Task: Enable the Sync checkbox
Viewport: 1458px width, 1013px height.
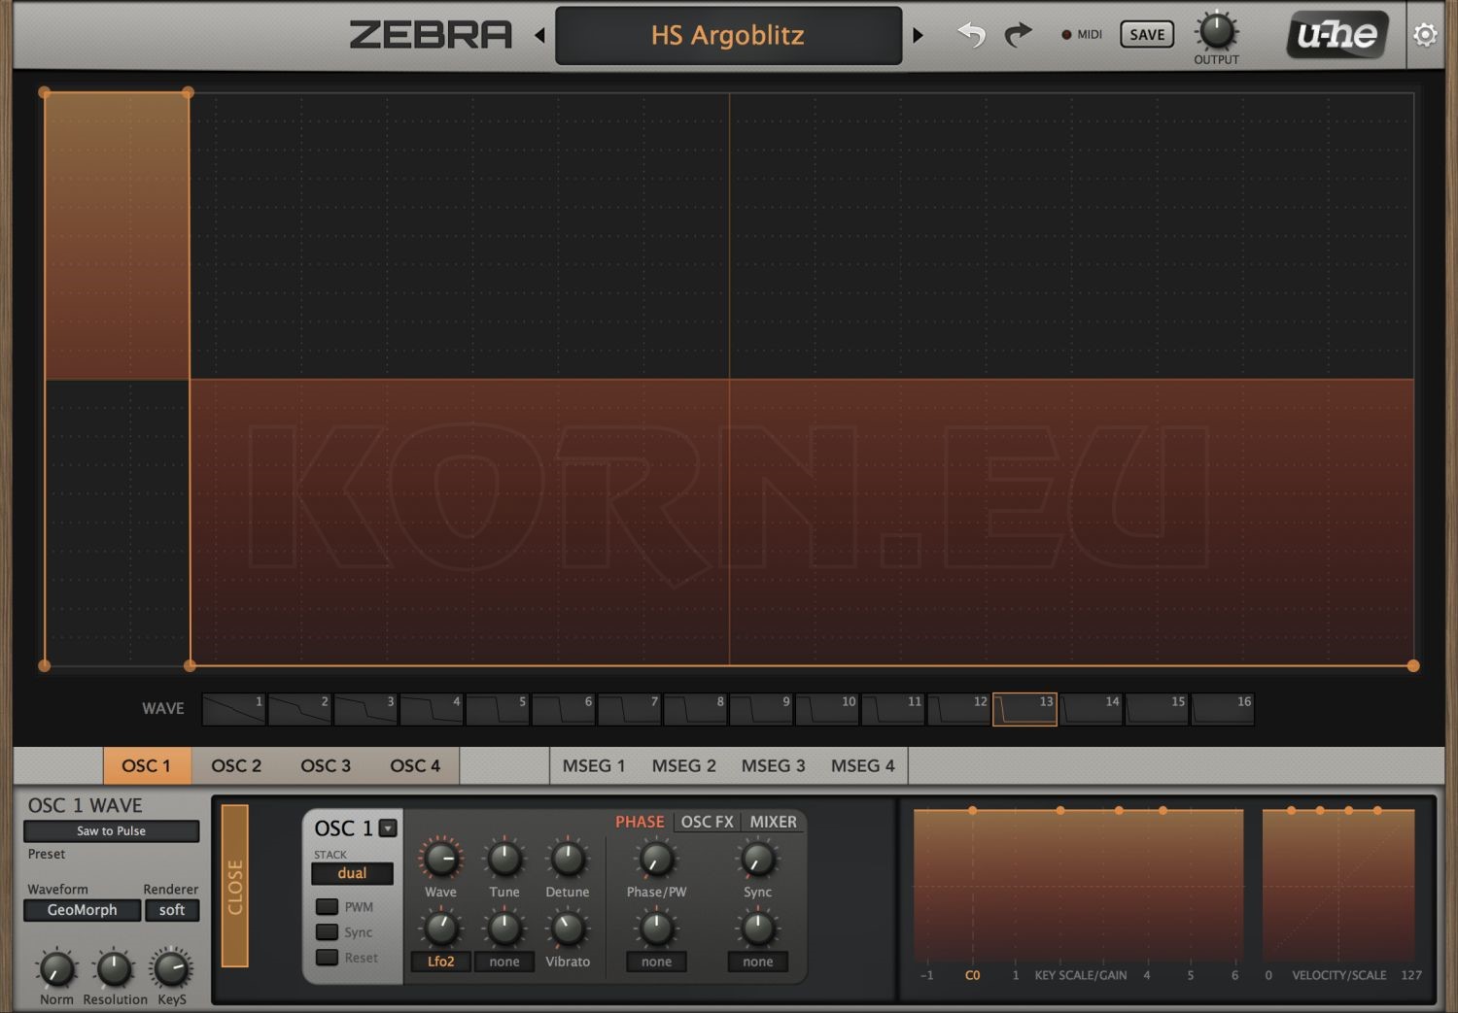Action: [x=327, y=931]
